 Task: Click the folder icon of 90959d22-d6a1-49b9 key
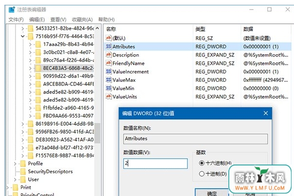[x=38, y=76]
